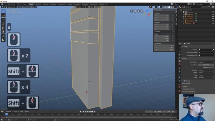
Task: Open the Modifiers properties wrench icon
Action: pos(179,71)
